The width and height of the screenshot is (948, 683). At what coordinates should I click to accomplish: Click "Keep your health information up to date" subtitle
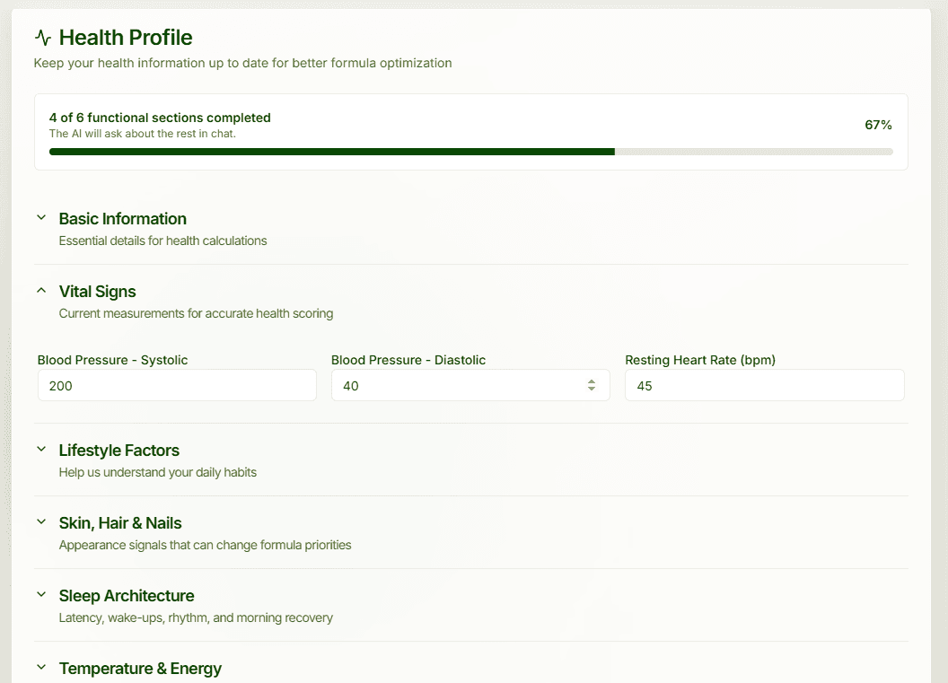242,63
